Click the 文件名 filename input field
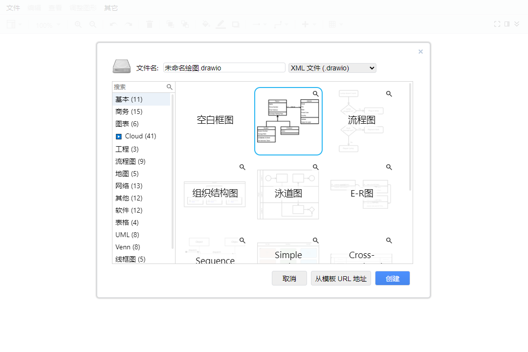Screen dimensions: 528x352 pos(224,67)
